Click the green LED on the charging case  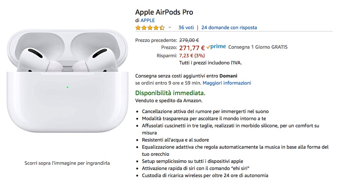67,87
